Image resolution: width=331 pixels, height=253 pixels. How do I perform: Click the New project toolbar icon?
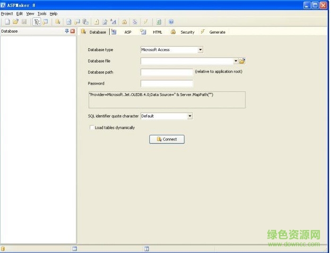pyautogui.click(x=7, y=22)
